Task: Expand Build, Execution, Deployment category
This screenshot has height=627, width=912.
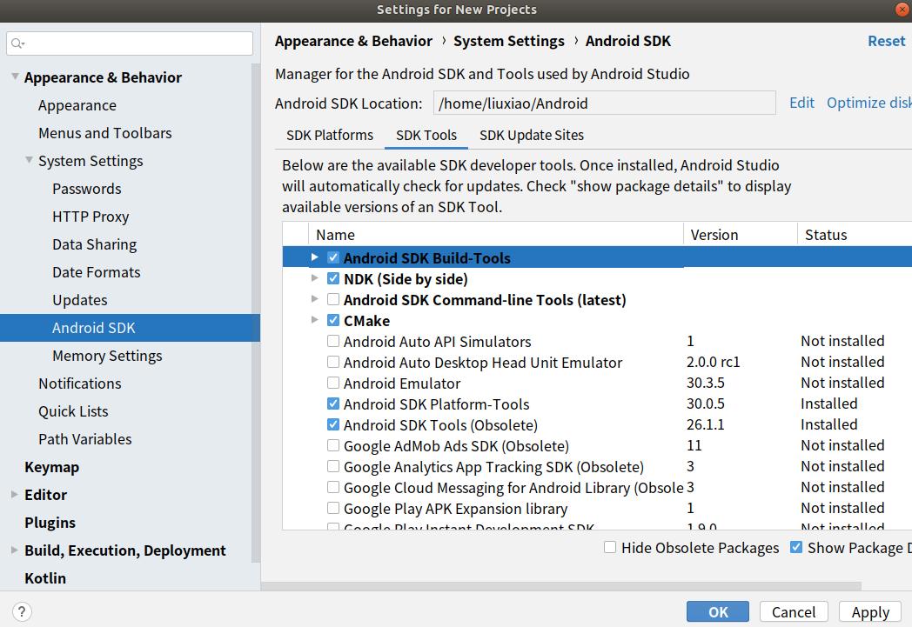Action: [x=15, y=550]
